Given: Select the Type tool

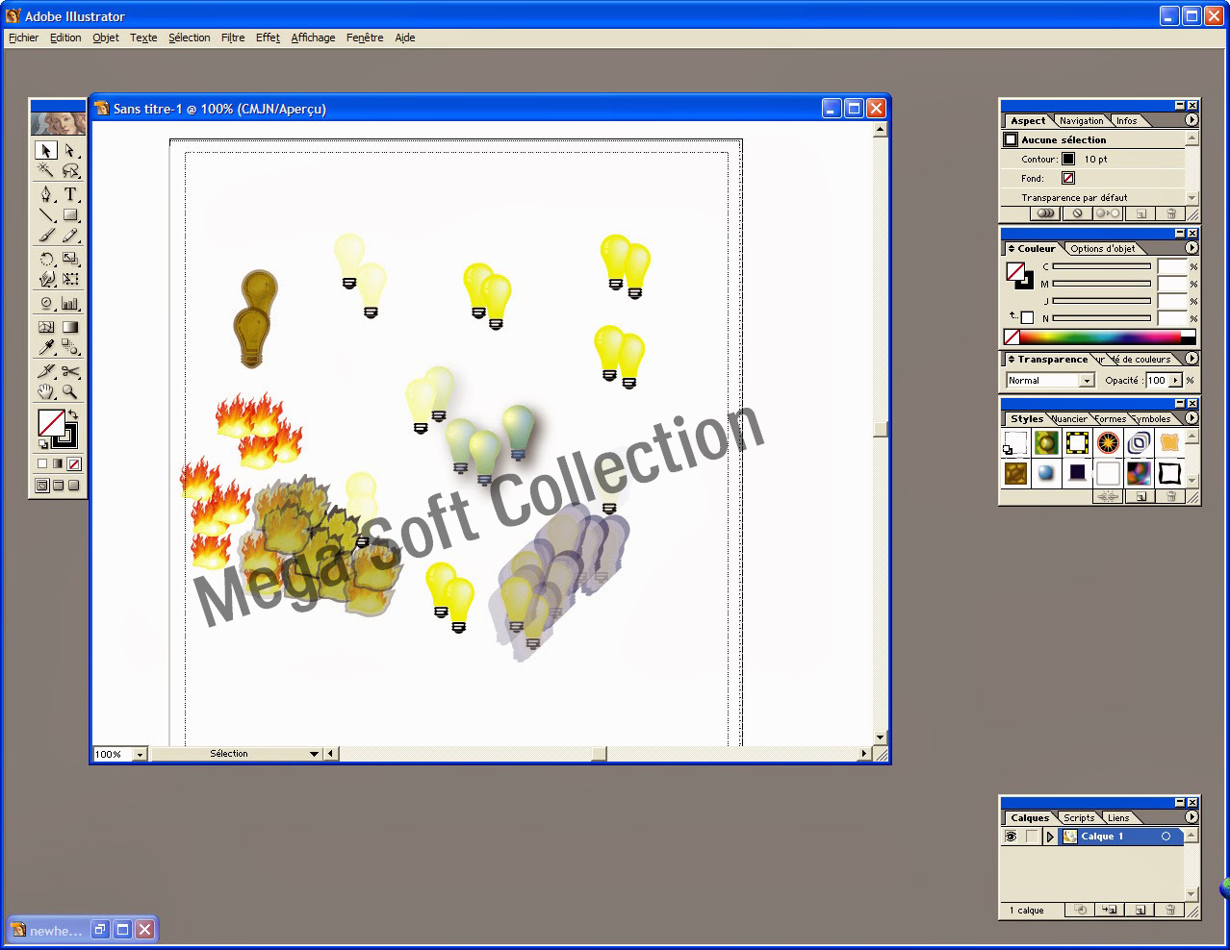Looking at the screenshot, I should click(x=70, y=194).
